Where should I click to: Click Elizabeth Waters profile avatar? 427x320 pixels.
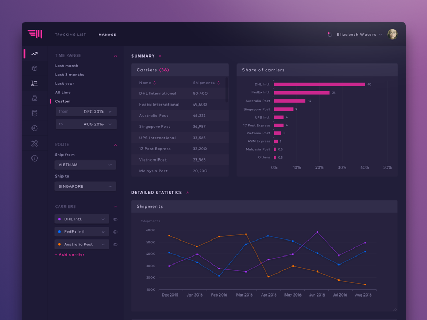tap(392, 35)
